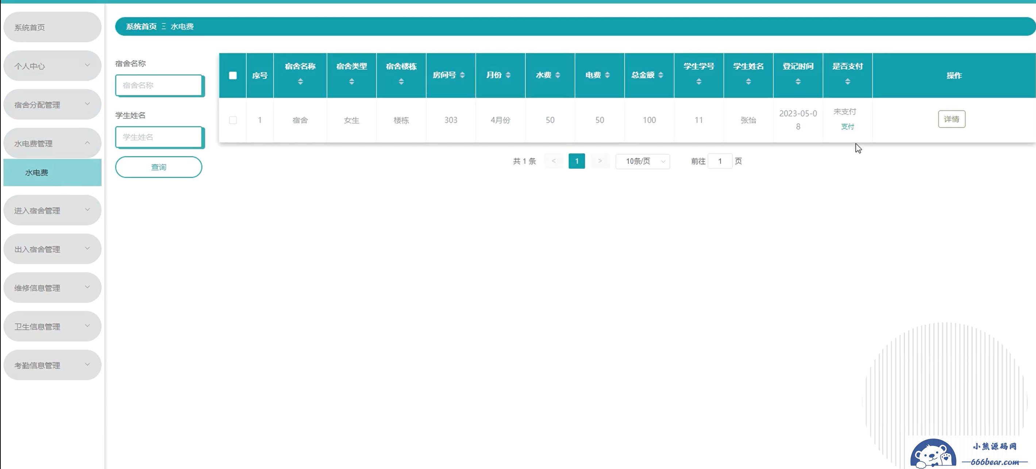Image resolution: width=1036 pixels, height=469 pixels.
Task: Expand 宿舍分配管理 menu
Action: coord(52,105)
